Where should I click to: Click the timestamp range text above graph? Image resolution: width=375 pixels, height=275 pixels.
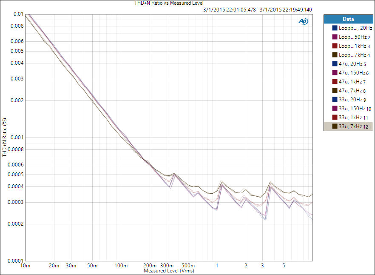258,10
